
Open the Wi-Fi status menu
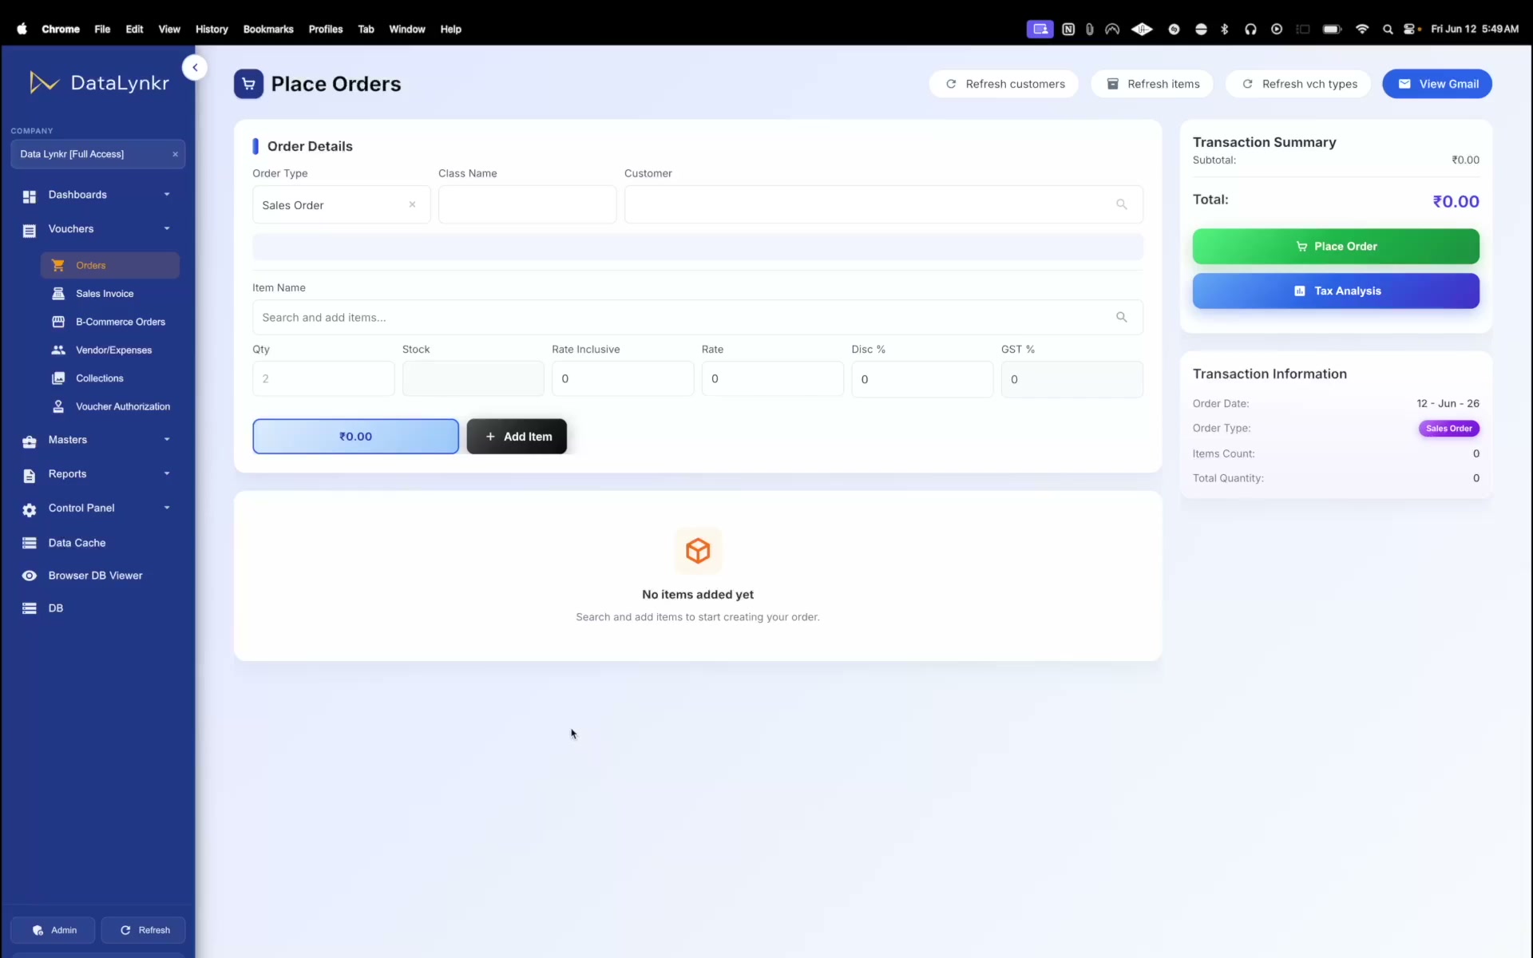(x=1362, y=29)
